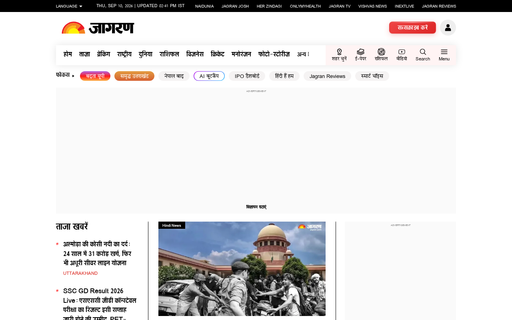The image size is (512, 320).
Task: Click the red सब्सक्राइब करें button
Action: point(412,28)
